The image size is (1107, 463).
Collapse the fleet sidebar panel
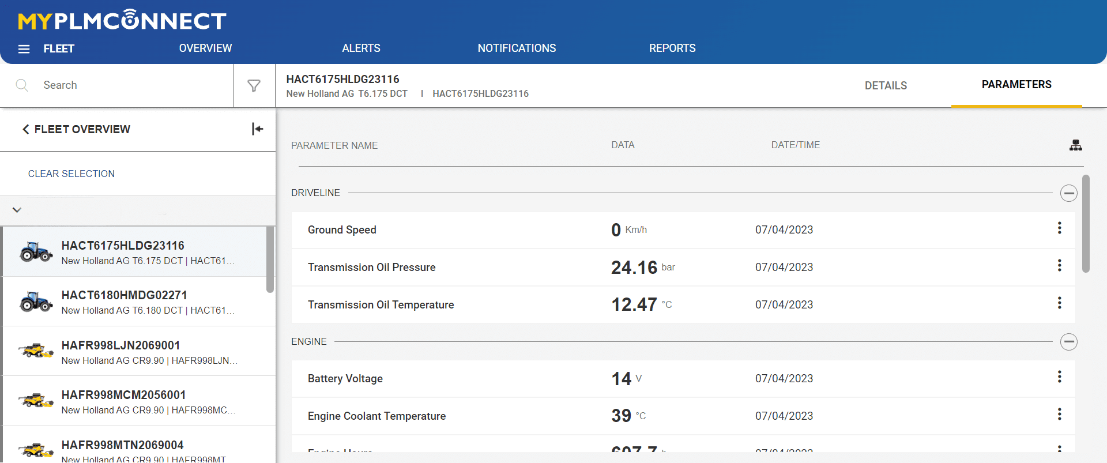[x=257, y=129]
